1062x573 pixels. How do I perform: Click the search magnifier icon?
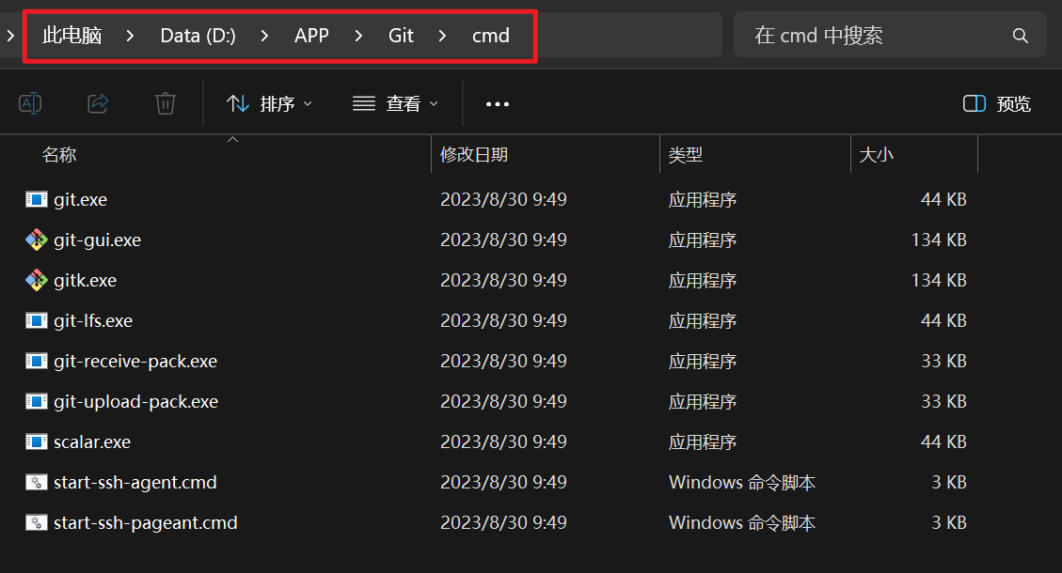pyautogui.click(x=1021, y=35)
